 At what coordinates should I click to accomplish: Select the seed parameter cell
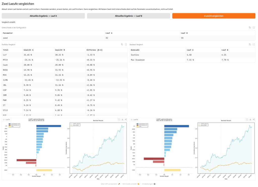(x=53, y=38)
